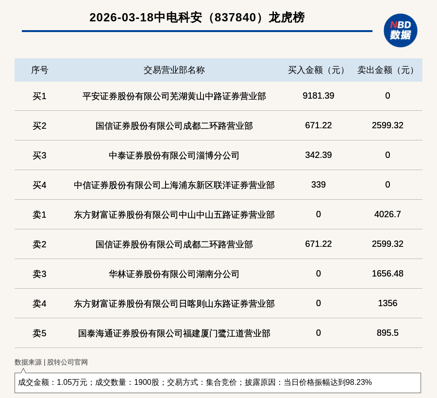Click the sell amount 1356
Viewport: 437px width, 398px height.
pos(387,303)
